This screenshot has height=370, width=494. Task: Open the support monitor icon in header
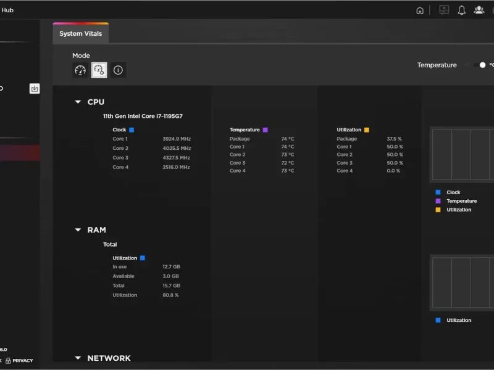[x=444, y=10]
